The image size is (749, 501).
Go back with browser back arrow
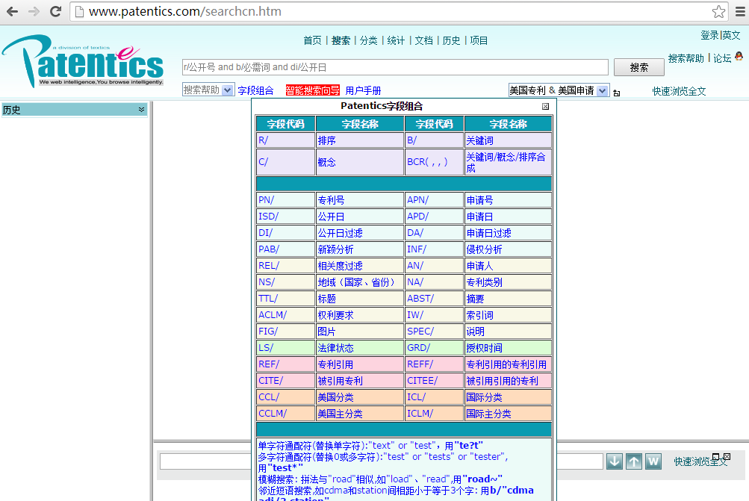point(13,11)
